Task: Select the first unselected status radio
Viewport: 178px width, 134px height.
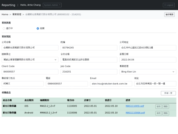Action: coord(4,28)
